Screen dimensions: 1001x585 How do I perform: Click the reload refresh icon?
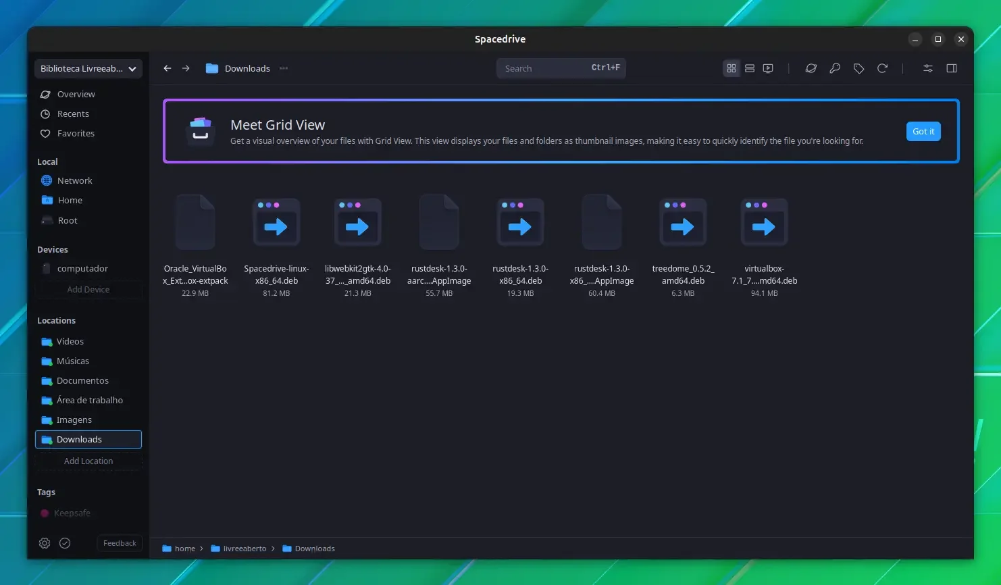(882, 68)
